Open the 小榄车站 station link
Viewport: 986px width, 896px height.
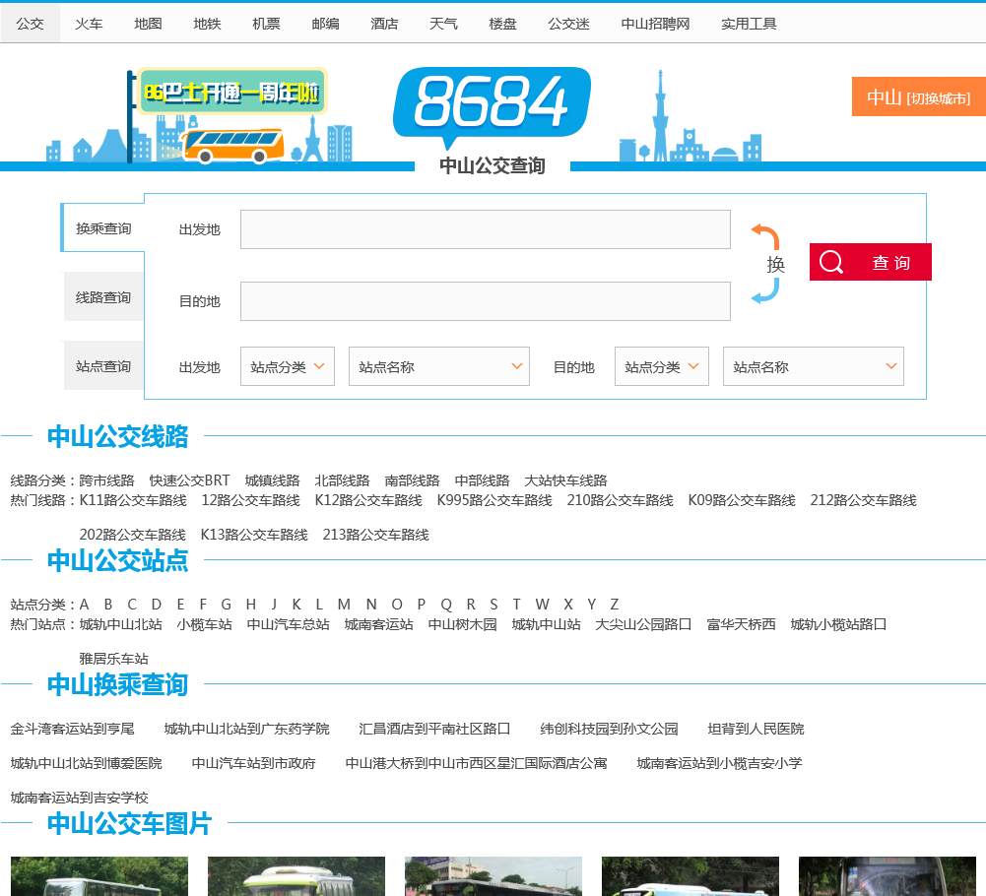(x=204, y=624)
